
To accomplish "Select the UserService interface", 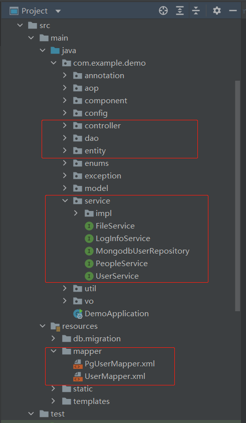I will [112, 276].
